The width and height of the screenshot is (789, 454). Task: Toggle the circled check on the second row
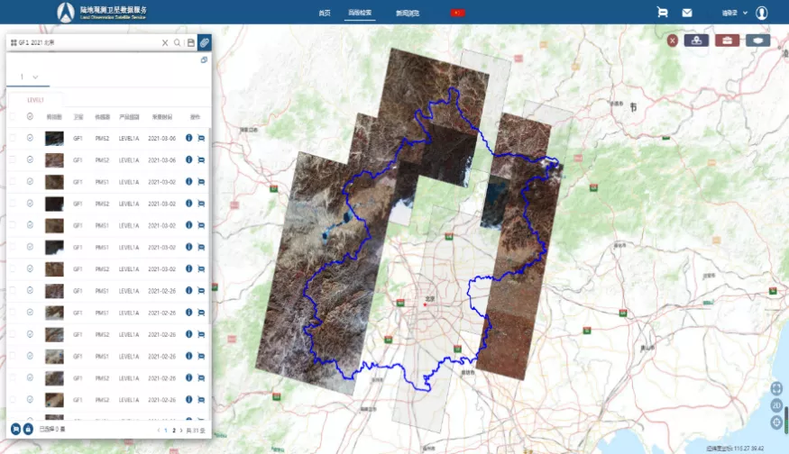click(x=31, y=159)
